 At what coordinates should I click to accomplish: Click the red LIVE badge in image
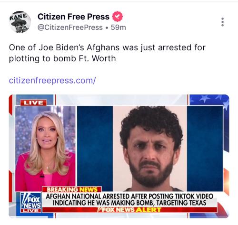[x=33, y=103]
